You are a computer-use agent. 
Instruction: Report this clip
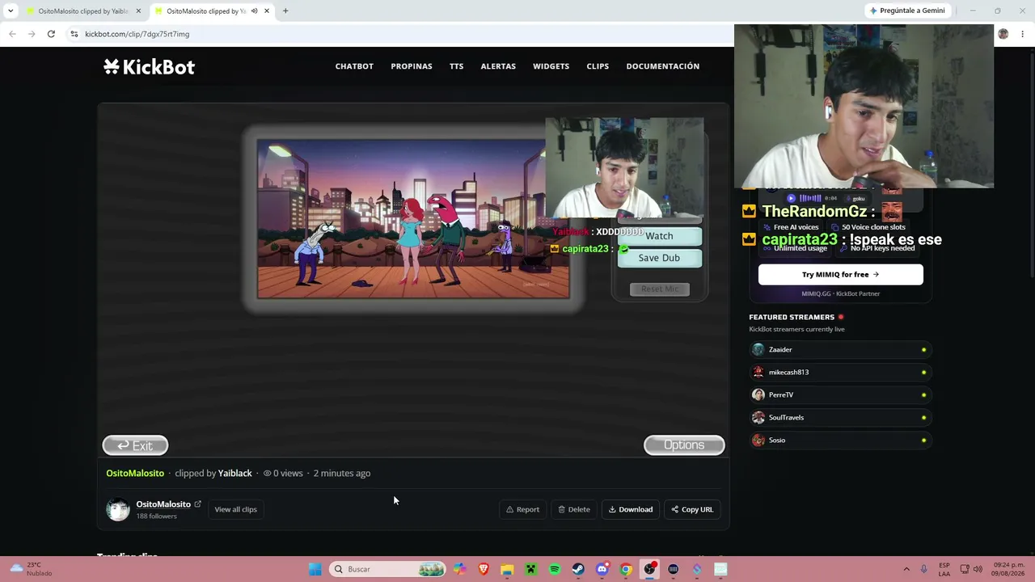522,509
